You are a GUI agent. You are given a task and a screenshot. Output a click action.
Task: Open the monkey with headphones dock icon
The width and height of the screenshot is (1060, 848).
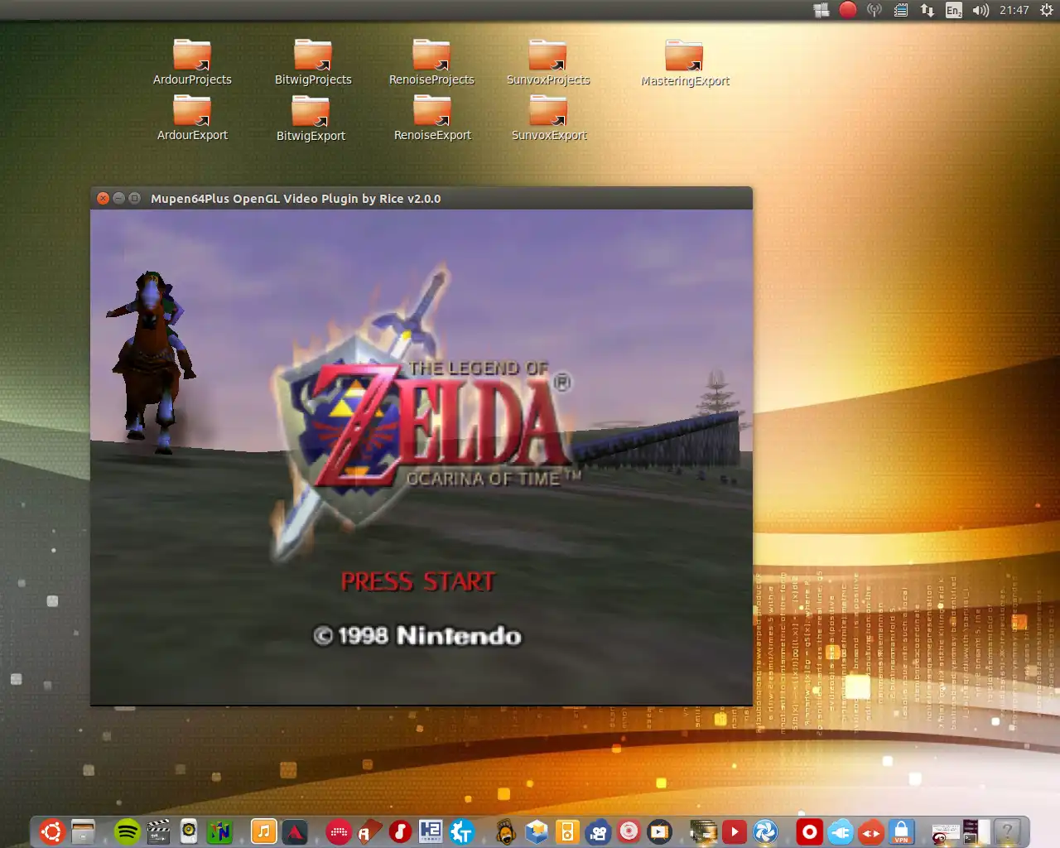(x=505, y=831)
